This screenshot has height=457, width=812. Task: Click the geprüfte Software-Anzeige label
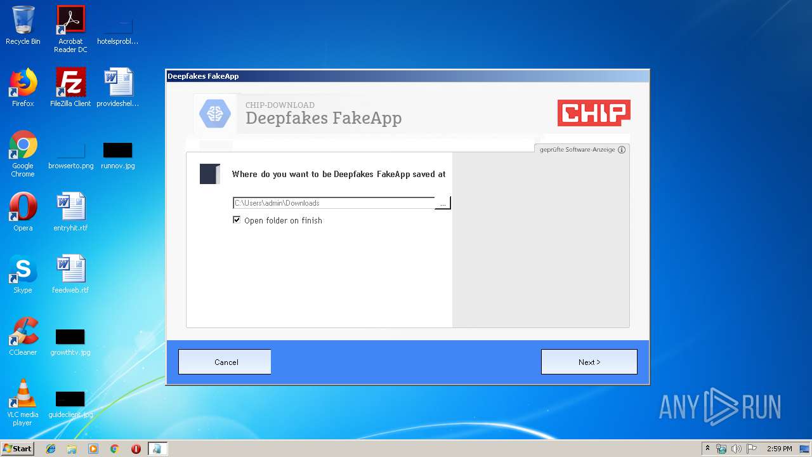[577, 150]
